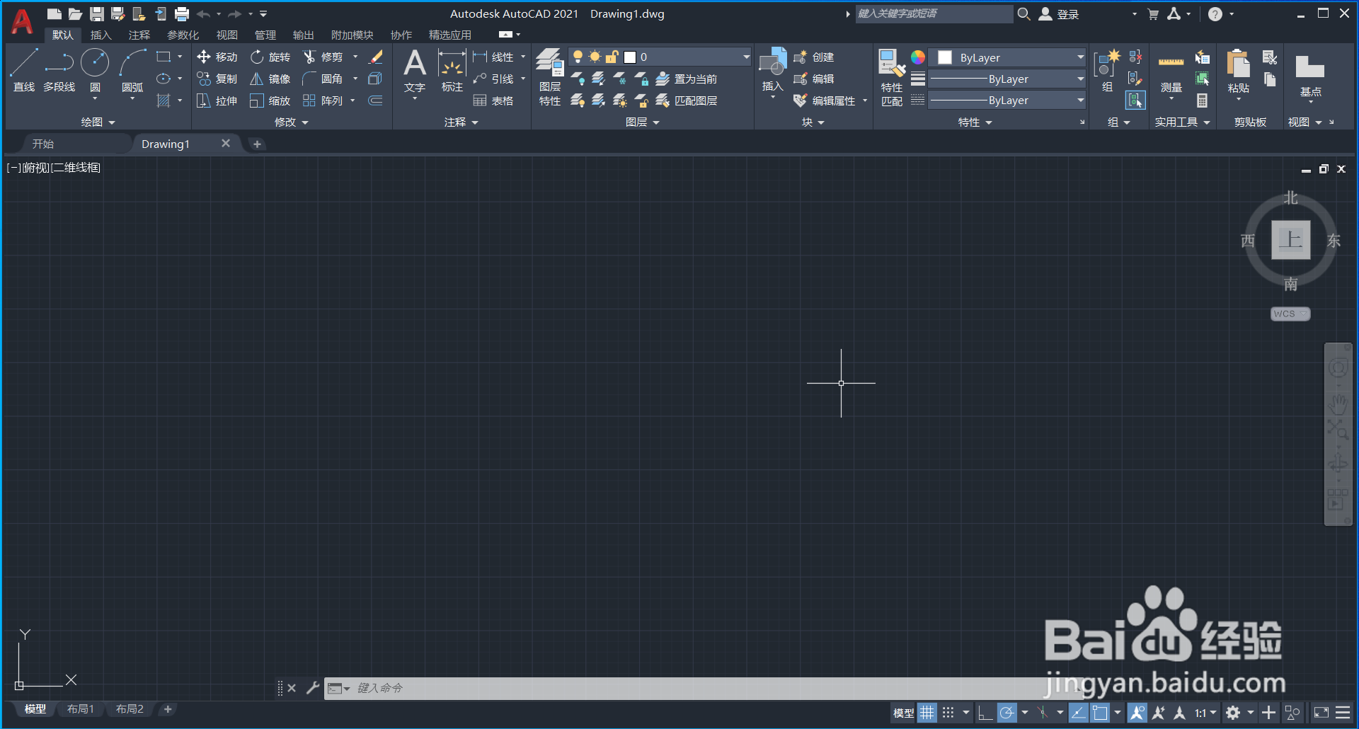1359x729 pixels.
Task: Insert a 表格 (Table)
Action: [x=493, y=101]
